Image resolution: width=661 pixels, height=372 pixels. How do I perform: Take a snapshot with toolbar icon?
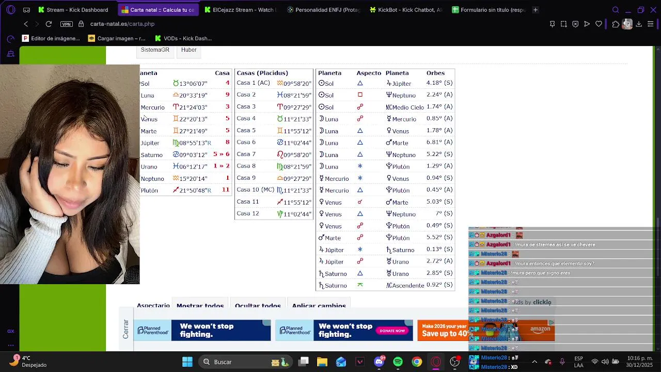[x=563, y=24]
